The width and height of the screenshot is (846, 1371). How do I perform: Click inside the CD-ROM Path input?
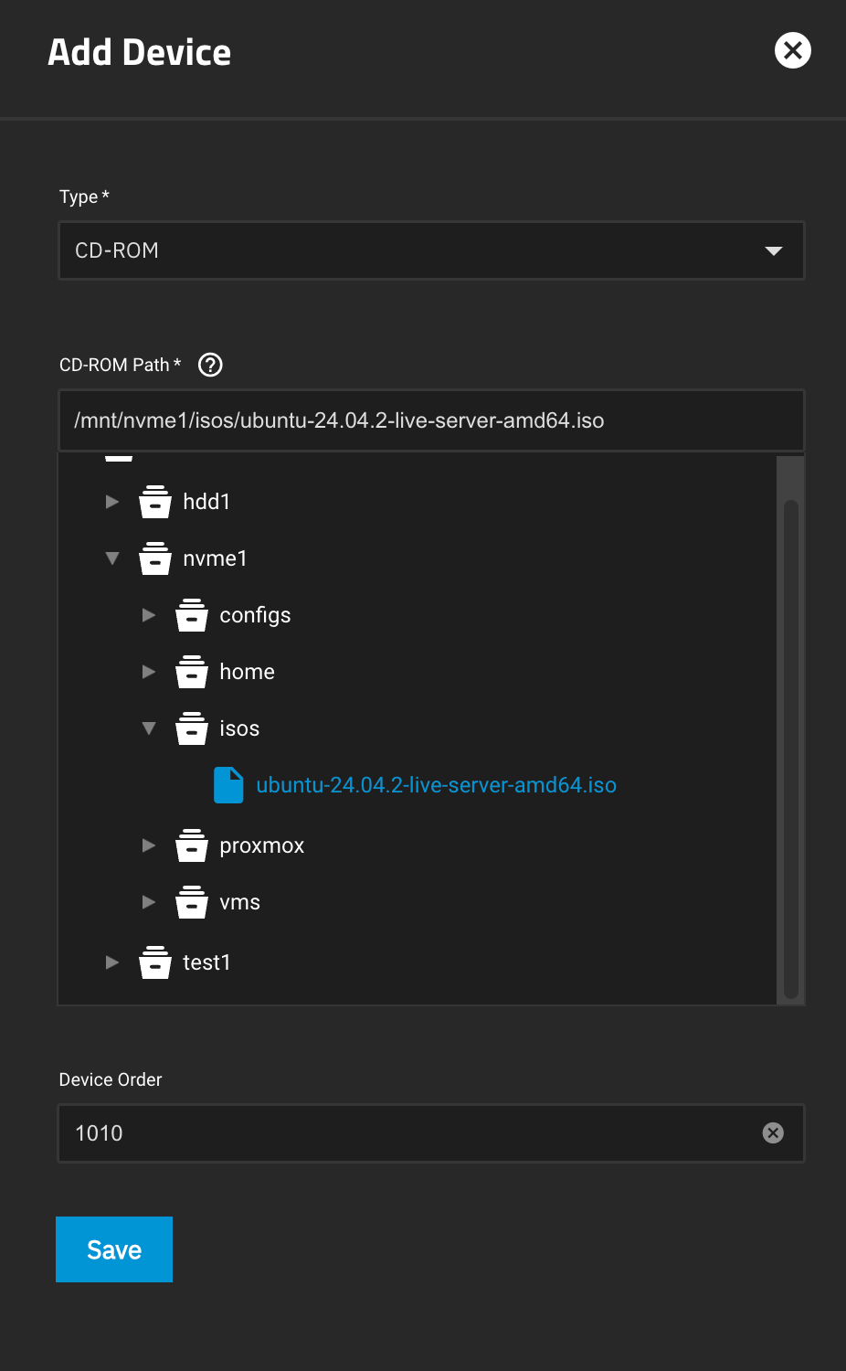pyautogui.click(x=430, y=420)
